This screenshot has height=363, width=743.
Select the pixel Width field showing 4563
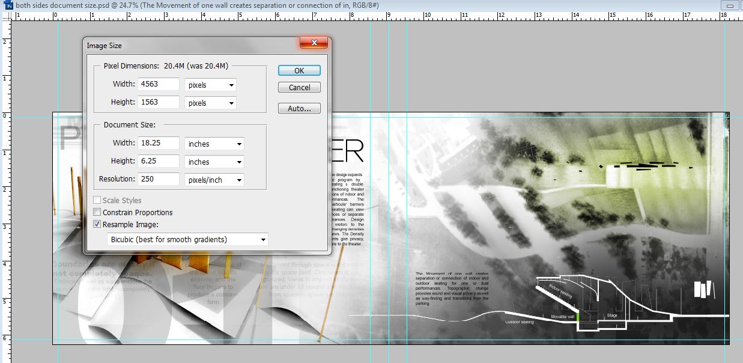[158, 84]
